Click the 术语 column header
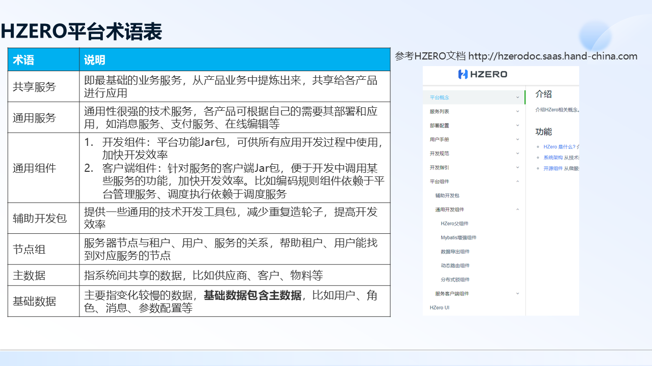Image resolution: width=652 pixels, height=366 pixels. pos(43,59)
